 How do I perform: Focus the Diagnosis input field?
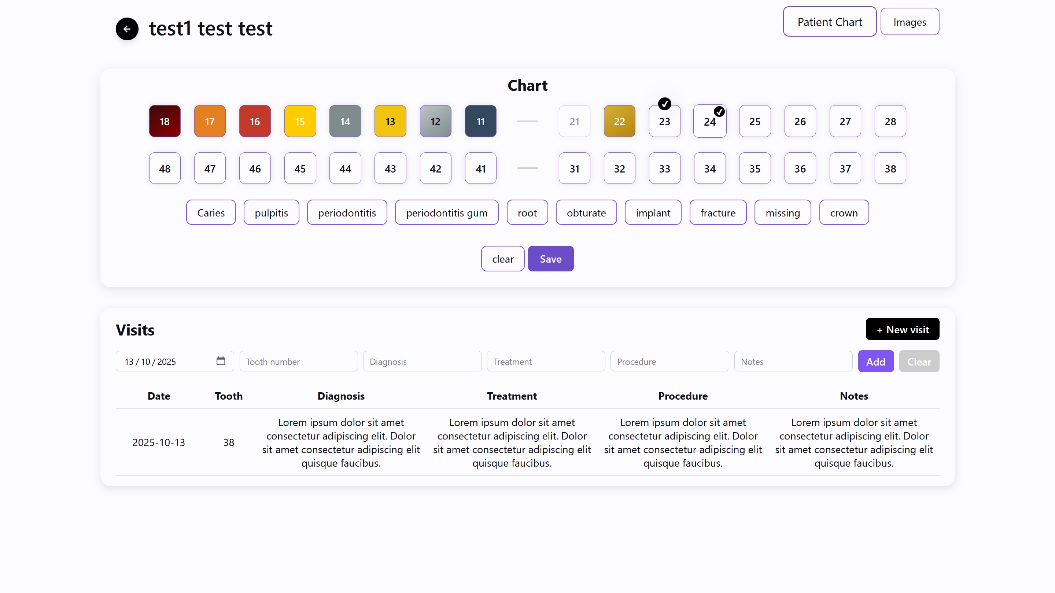422,362
